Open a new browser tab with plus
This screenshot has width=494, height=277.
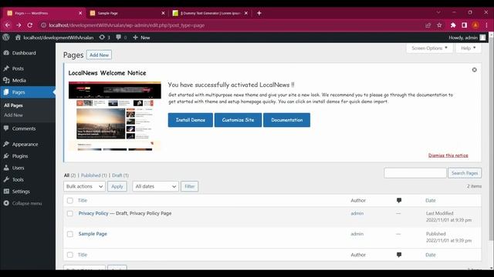pyautogui.click(x=259, y=13)
